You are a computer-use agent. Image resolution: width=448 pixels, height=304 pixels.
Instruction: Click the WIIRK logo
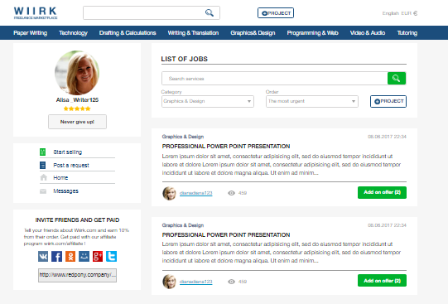36,13
